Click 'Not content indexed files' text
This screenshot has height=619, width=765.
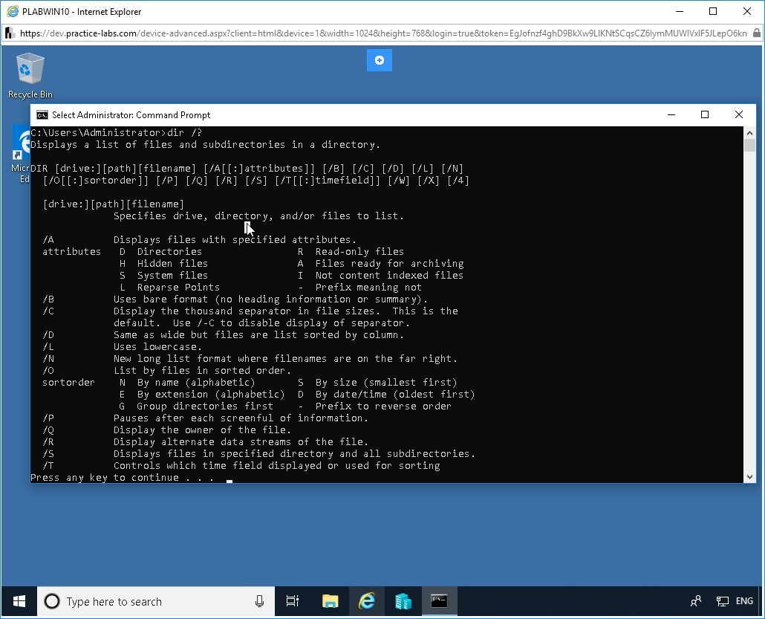pyautogui.click(x=389, y=276)
